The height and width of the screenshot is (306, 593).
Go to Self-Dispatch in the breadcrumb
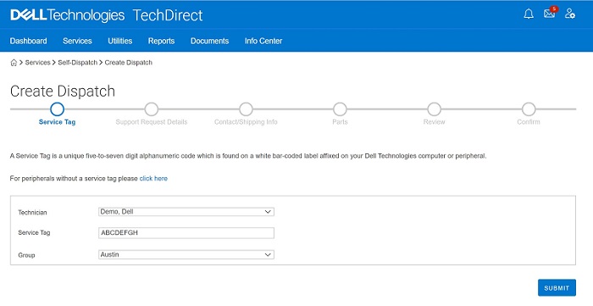(78, 63)
